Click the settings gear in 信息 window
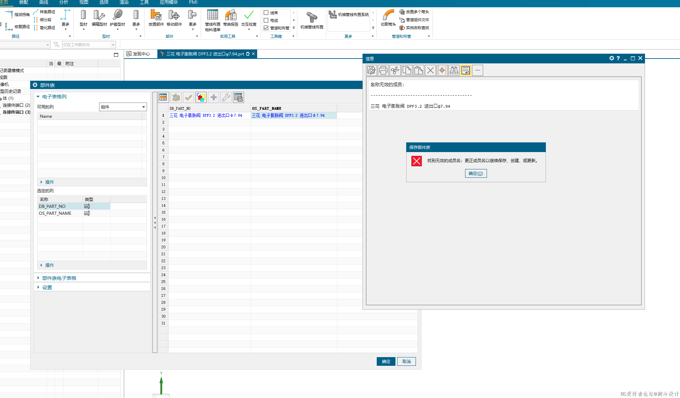680x398 pixels. (x=611, y=58)
